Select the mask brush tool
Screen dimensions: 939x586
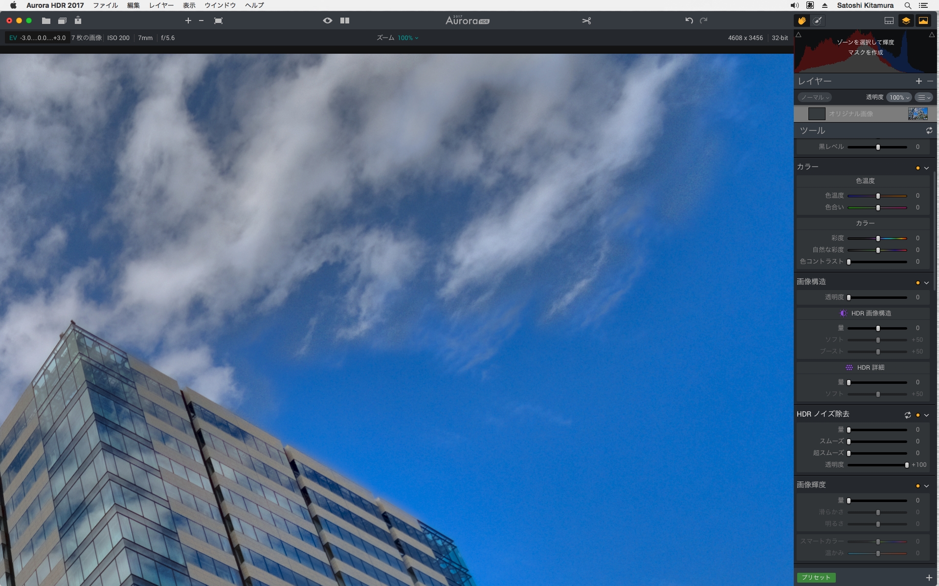[817, 21]
